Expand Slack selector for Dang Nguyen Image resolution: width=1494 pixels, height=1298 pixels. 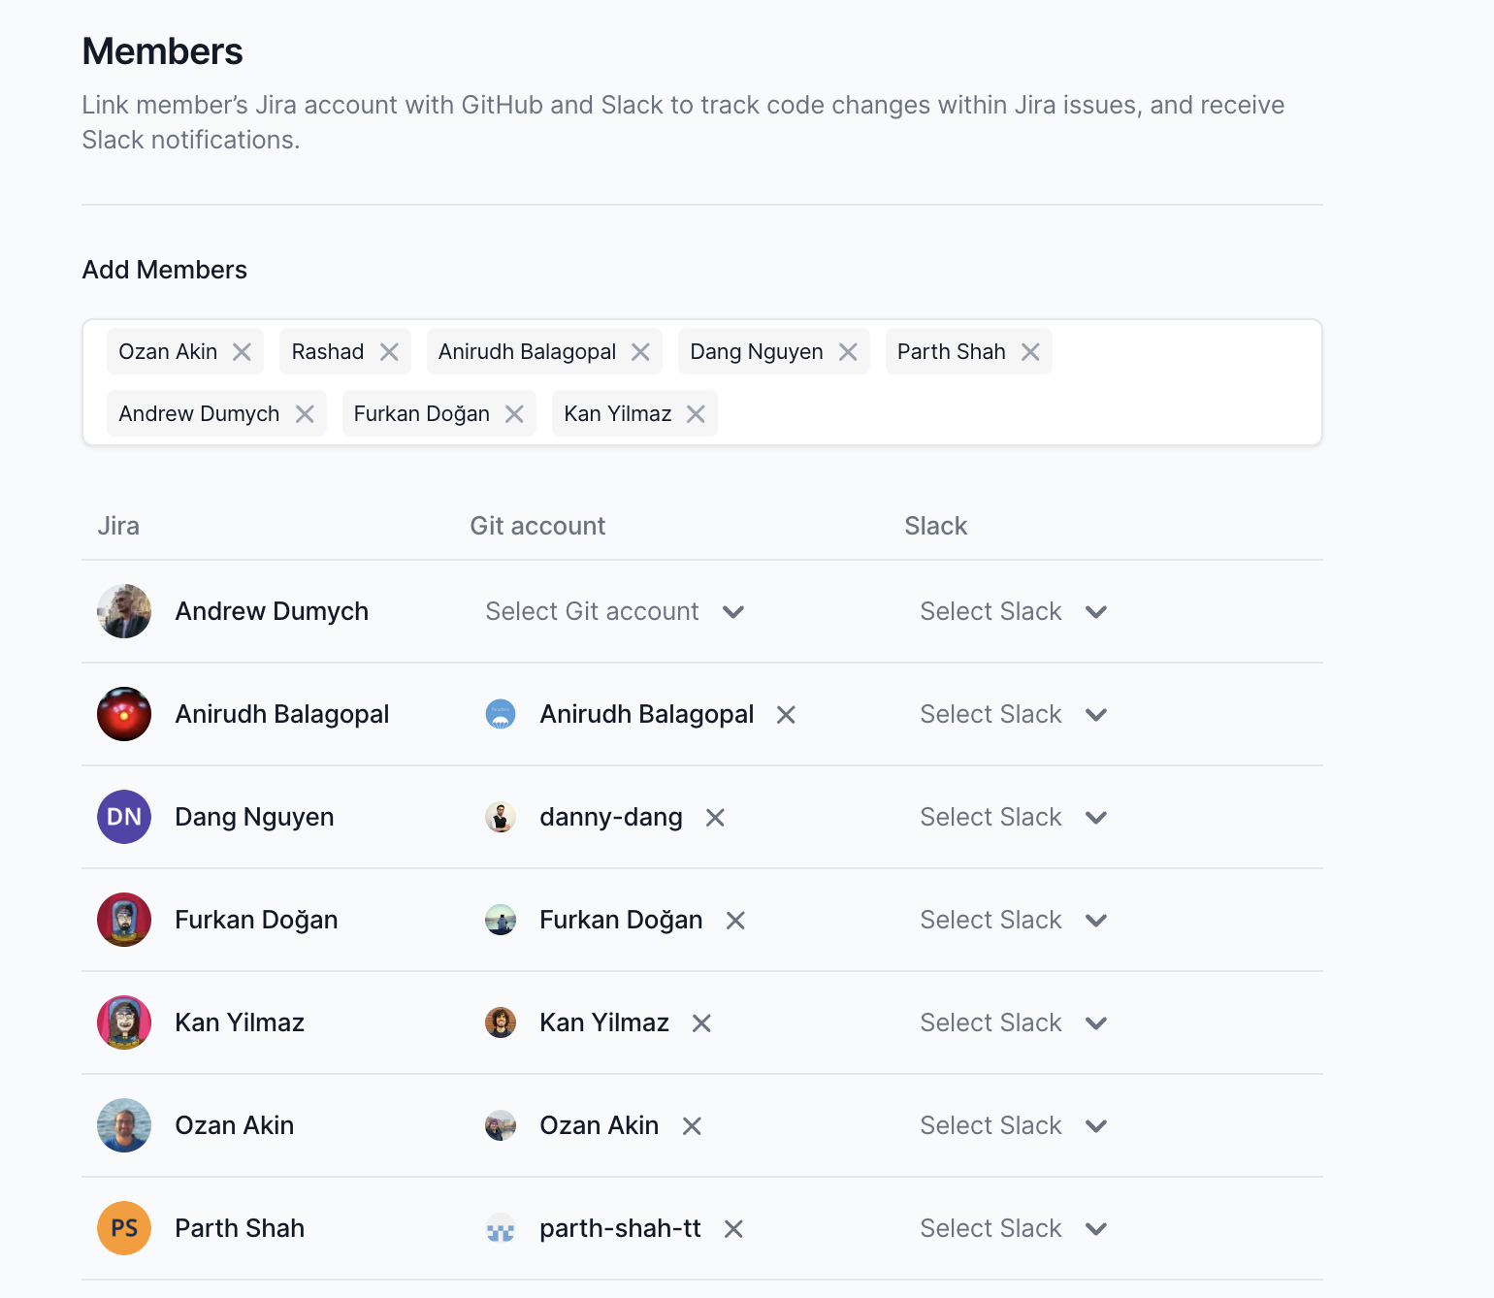[x=1013, y=818]
